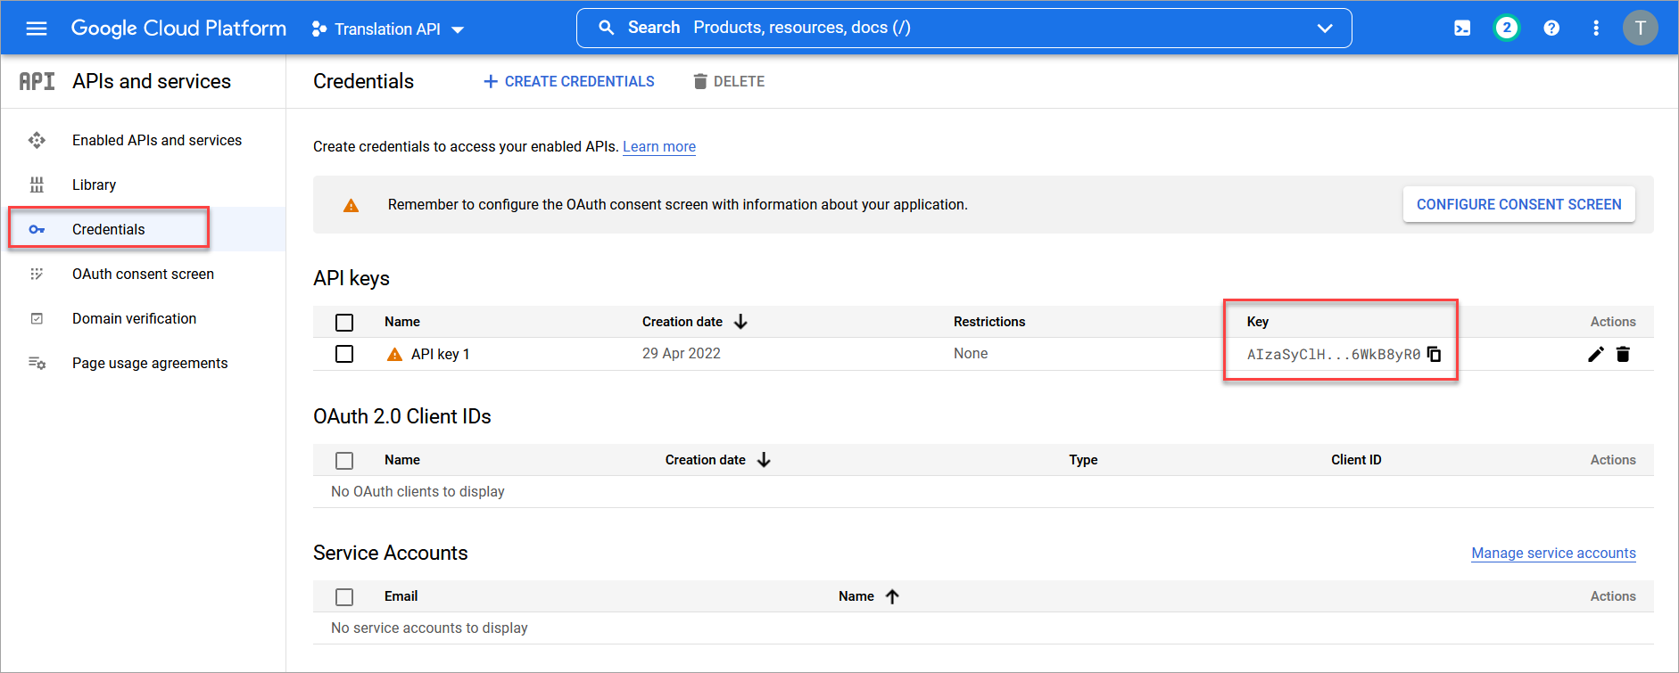Image resolution: width=1679 pixels, height=673 pixels.
Task: Edit API key 1 with pencil icon
Action: tap(1596, 354)
